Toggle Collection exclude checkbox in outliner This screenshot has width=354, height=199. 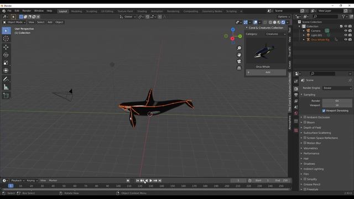point(341,27)
